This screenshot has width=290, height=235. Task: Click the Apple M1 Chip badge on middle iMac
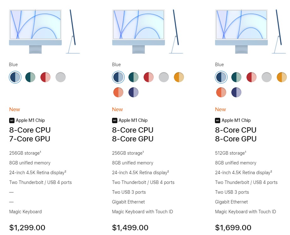[114, 120]
